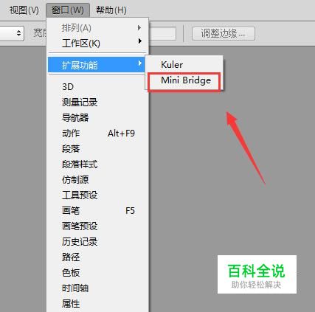Screen dimensions: 315x312
Task: Expand the 排列(A) submenu arrow
Action: point(139,27)
